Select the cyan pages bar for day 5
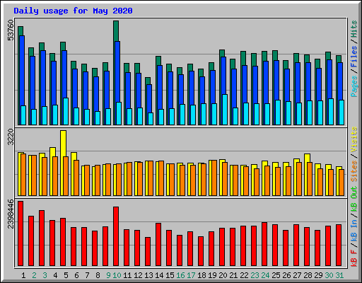The height and width of the screenshot is (283, 362). (66, 111)
